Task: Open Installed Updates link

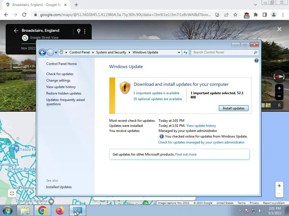Action: 59,187
